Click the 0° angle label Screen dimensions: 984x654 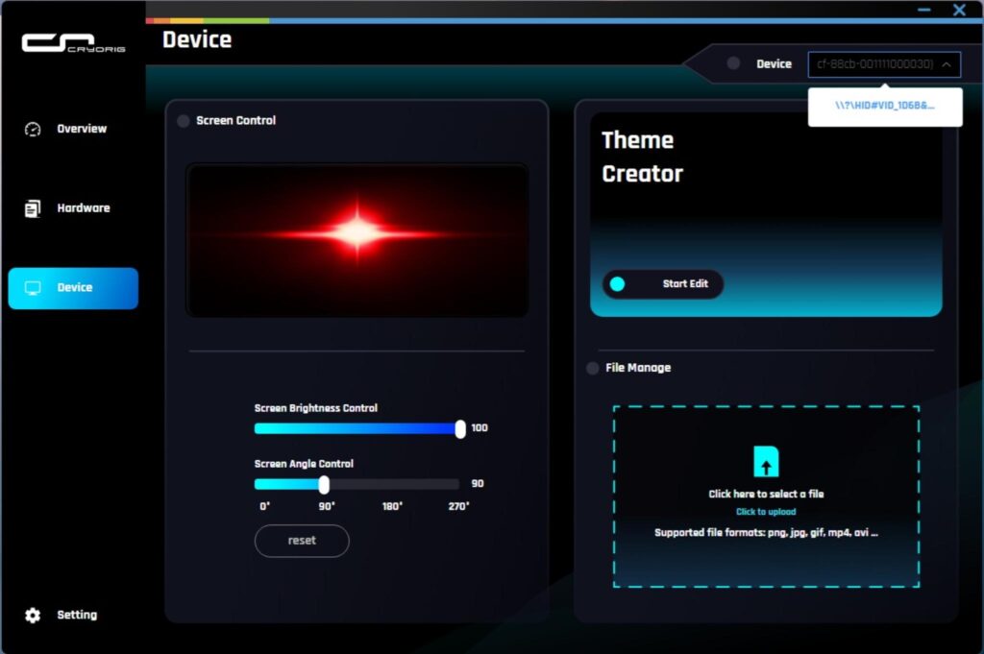[265, 506]
